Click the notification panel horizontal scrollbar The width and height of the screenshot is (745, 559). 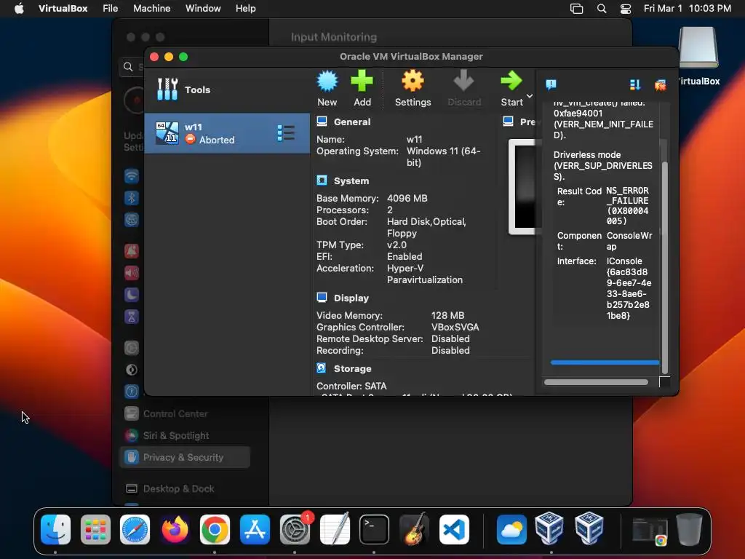coord(596,382)
